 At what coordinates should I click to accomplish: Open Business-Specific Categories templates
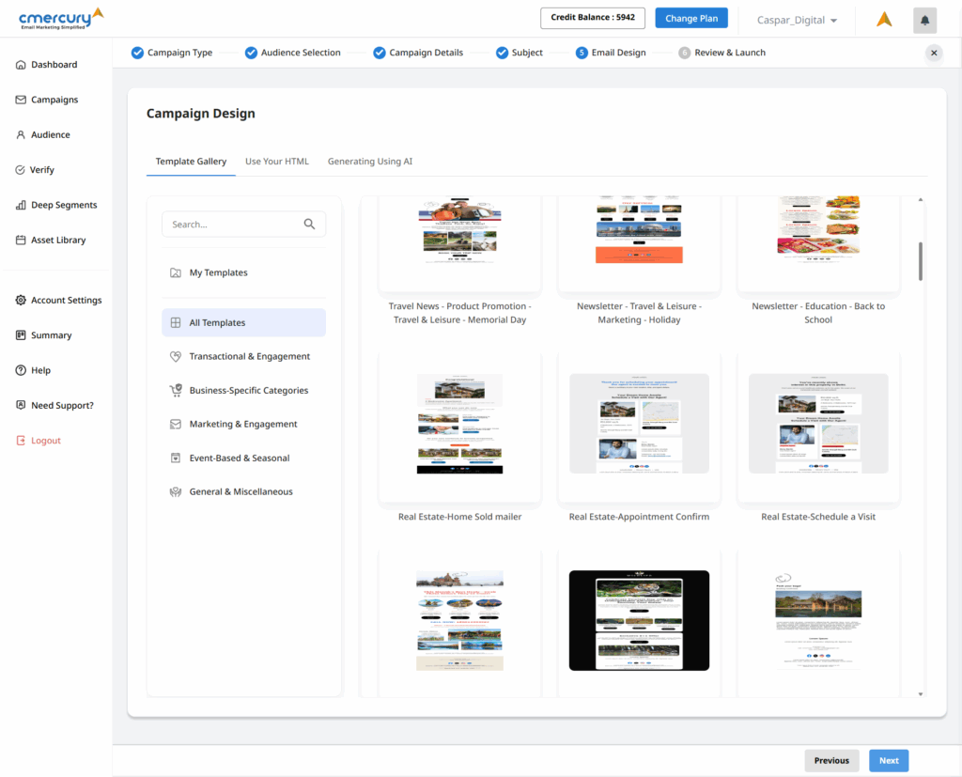click(248, 391)
